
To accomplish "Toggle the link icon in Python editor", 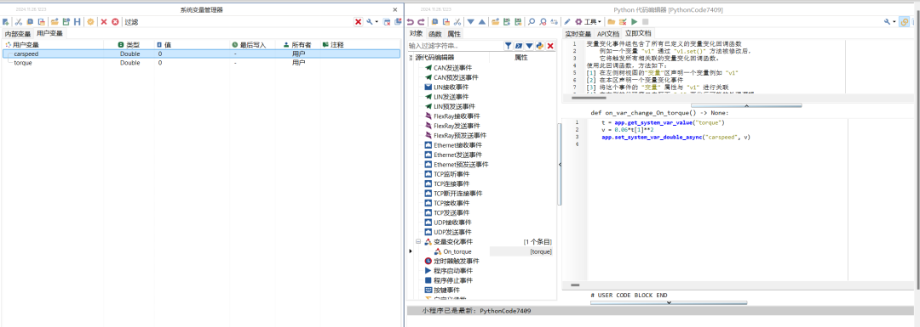I will coord(904,21).
